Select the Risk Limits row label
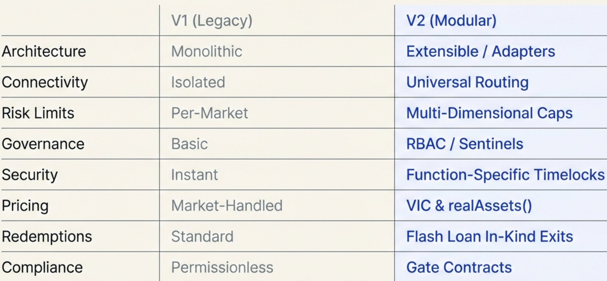The height and width of the screenshot is (281, 607). click(x=38, y=113)
